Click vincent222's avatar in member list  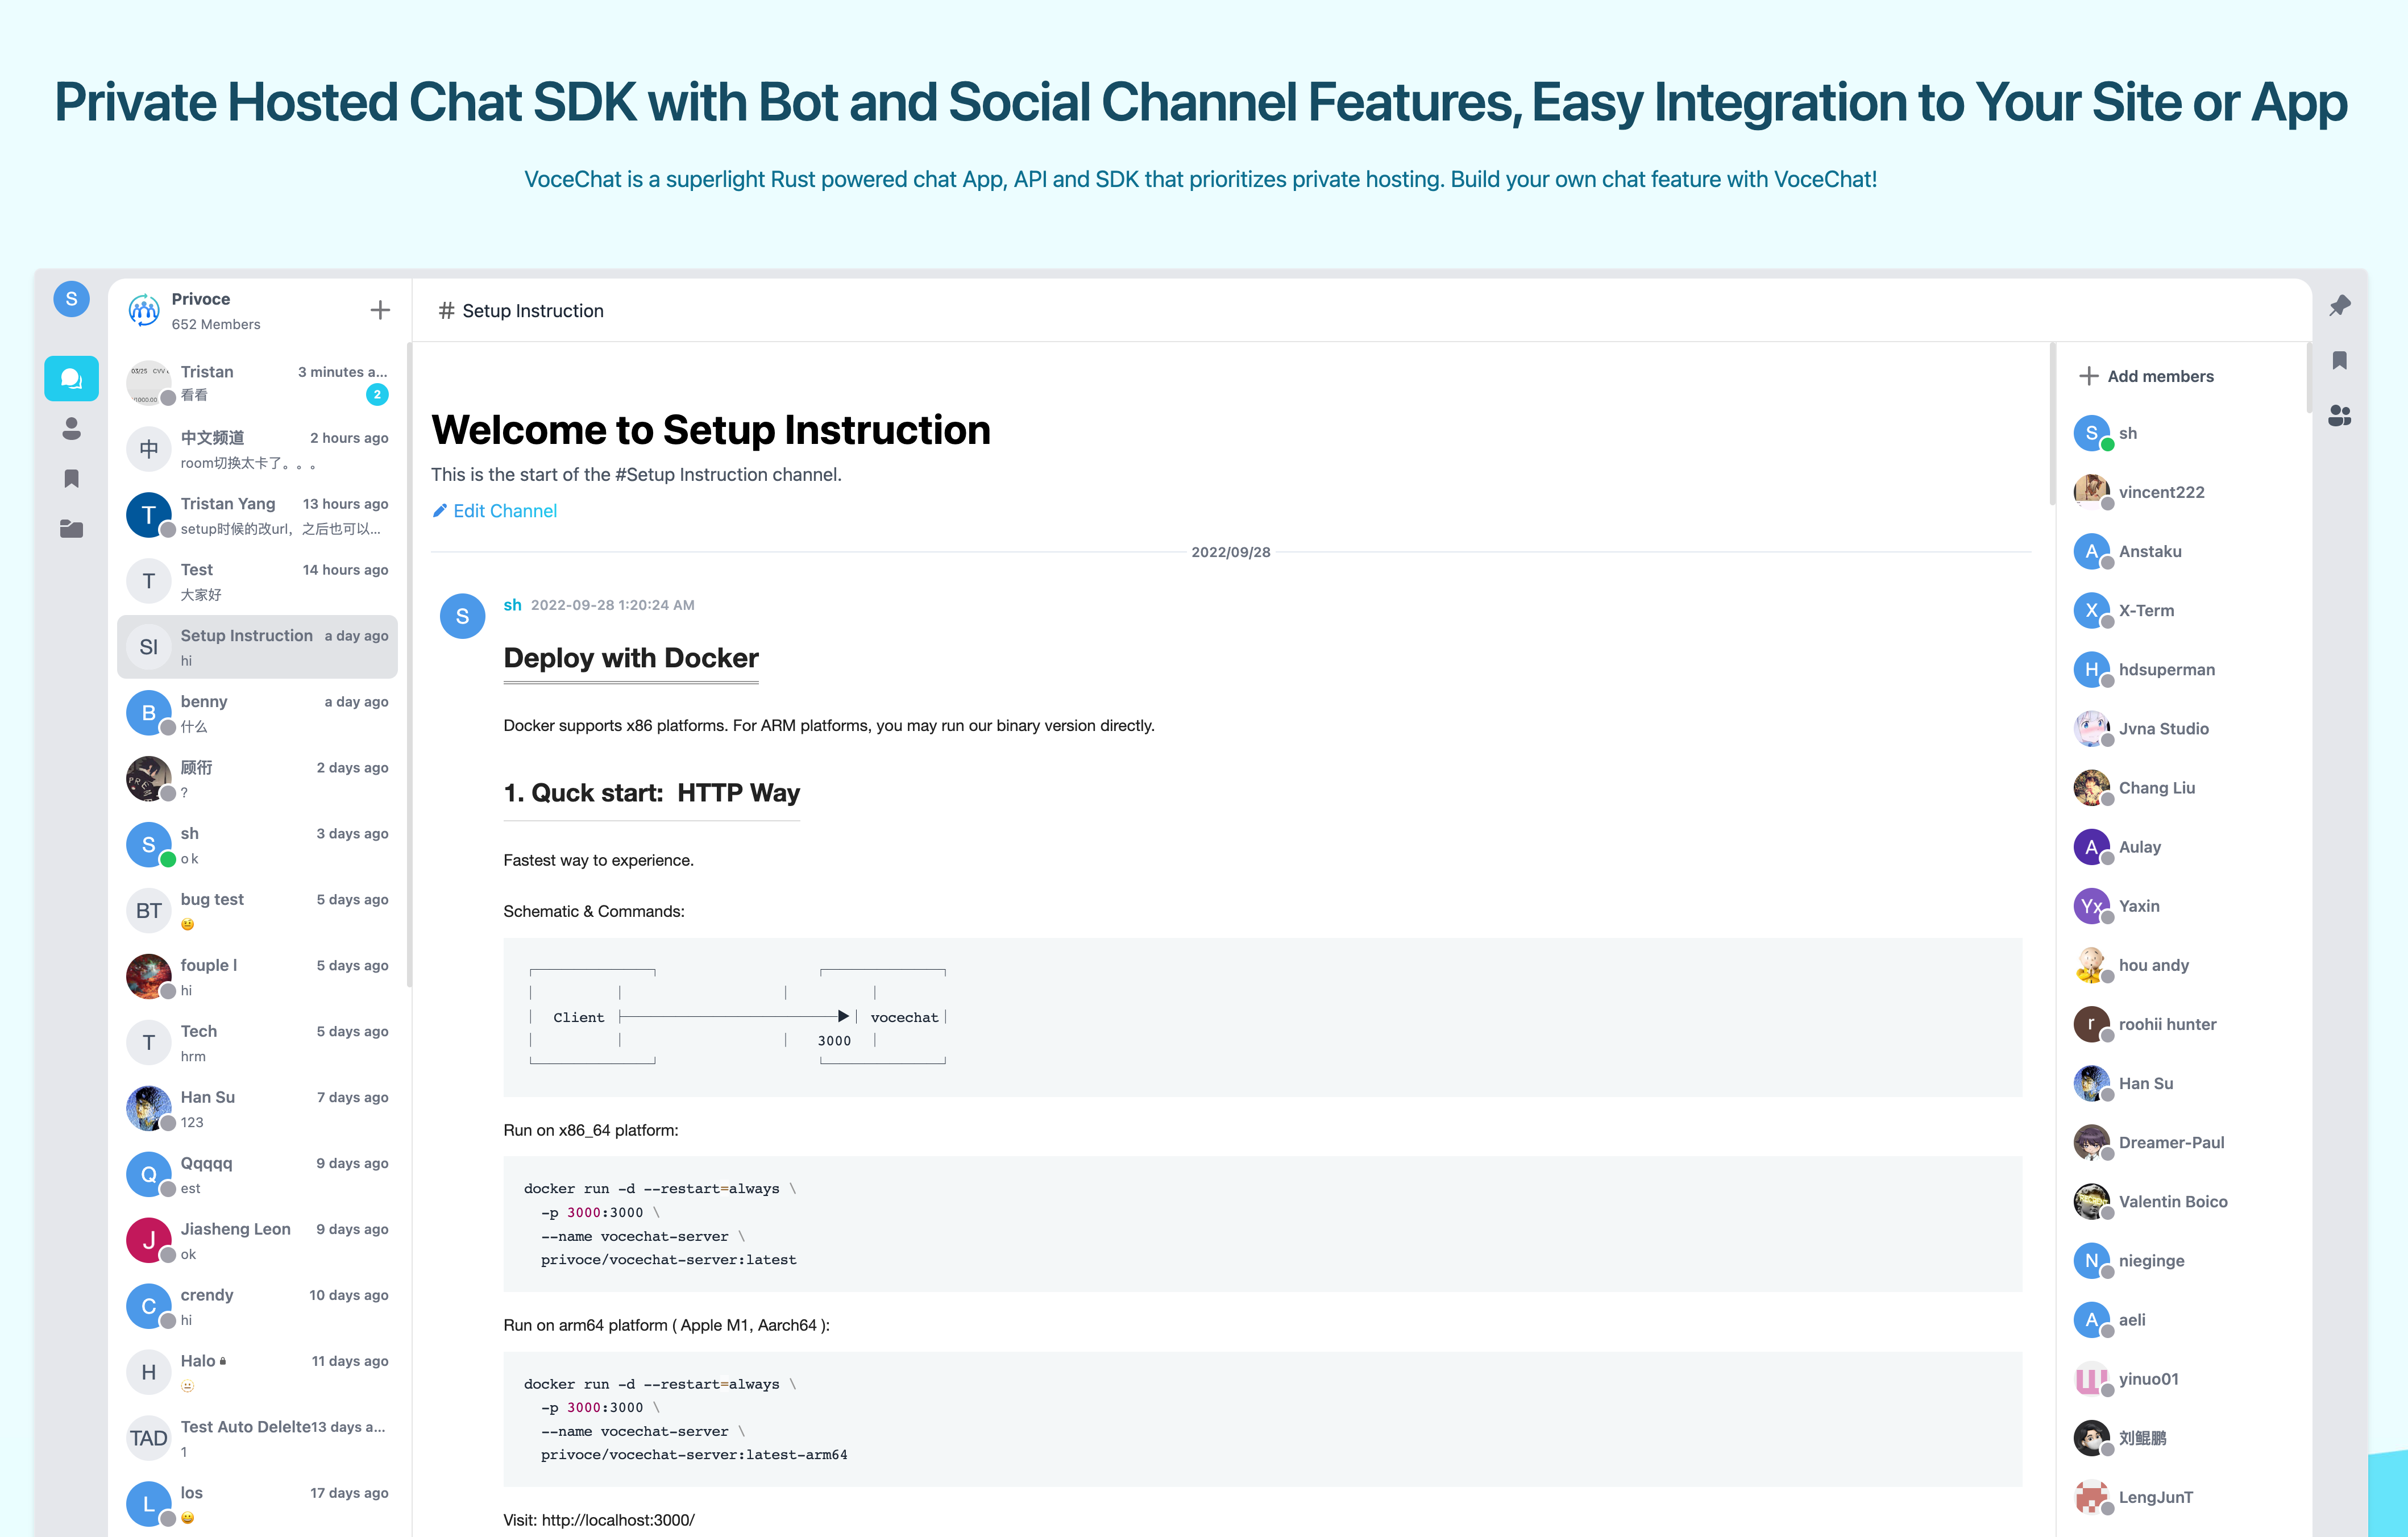pos(2091,492)
